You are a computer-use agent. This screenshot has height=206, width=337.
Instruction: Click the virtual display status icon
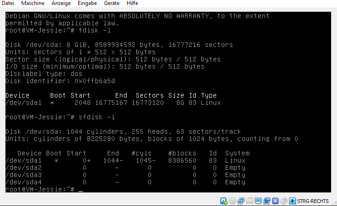(x=258, y=201)
